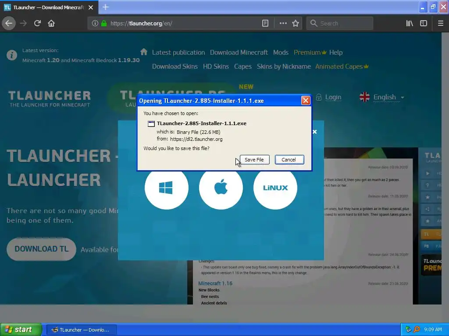The height and width of the screenshot is (336, 449).
Task: Close the Opening TLauncher dialog with X
Action: [306, 101]
